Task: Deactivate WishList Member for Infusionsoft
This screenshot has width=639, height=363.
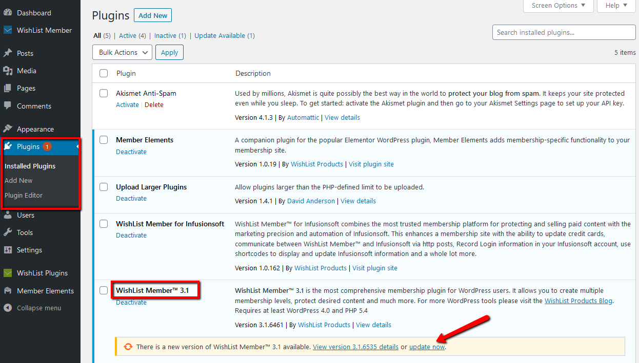Action: (131, 235)
